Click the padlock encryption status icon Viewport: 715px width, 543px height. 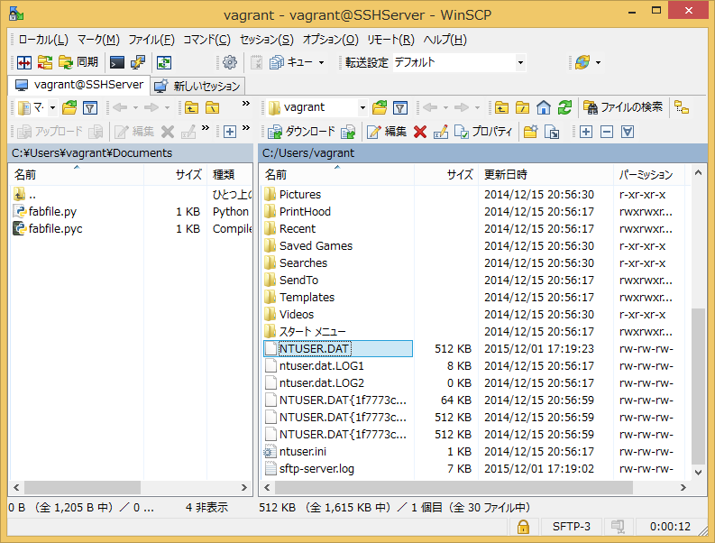523,527
